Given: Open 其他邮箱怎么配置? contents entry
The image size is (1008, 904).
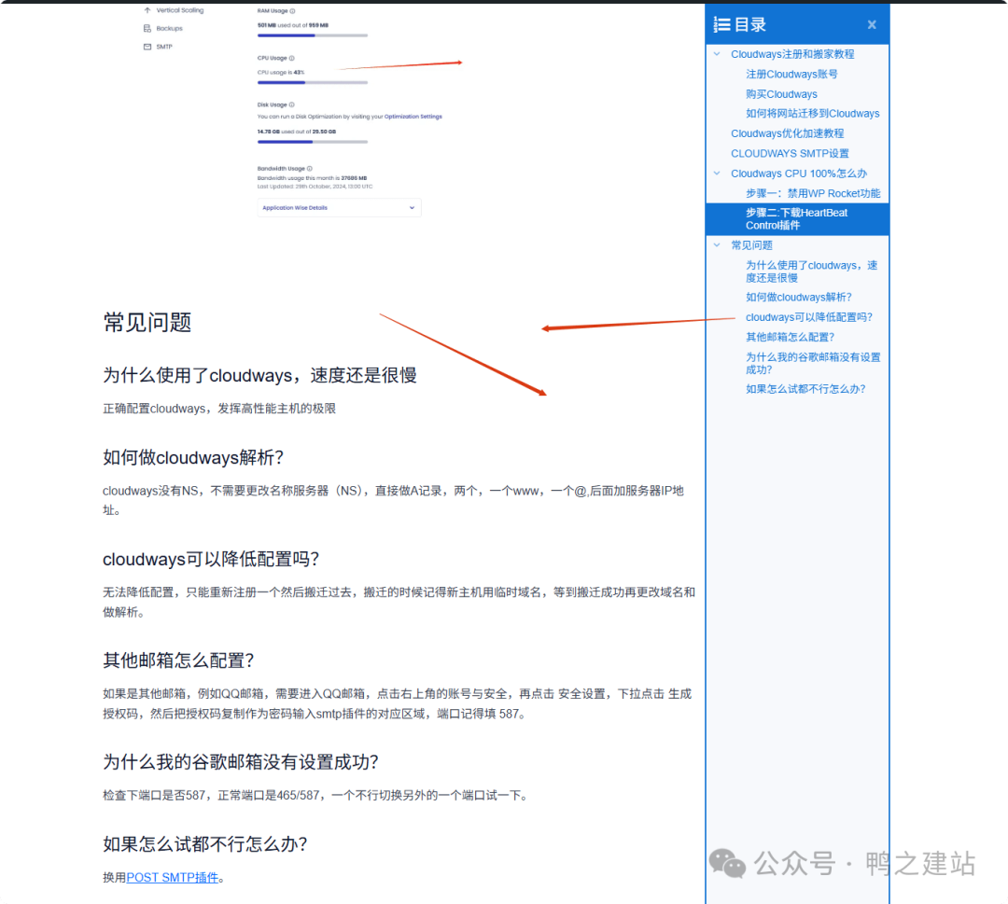Looking at the screenshot, I should [790, 337].
